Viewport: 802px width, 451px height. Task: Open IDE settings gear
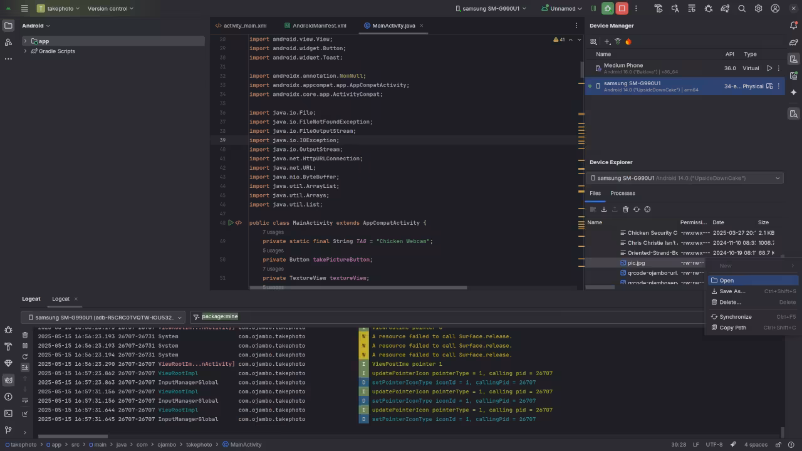[x=758, y=9]
